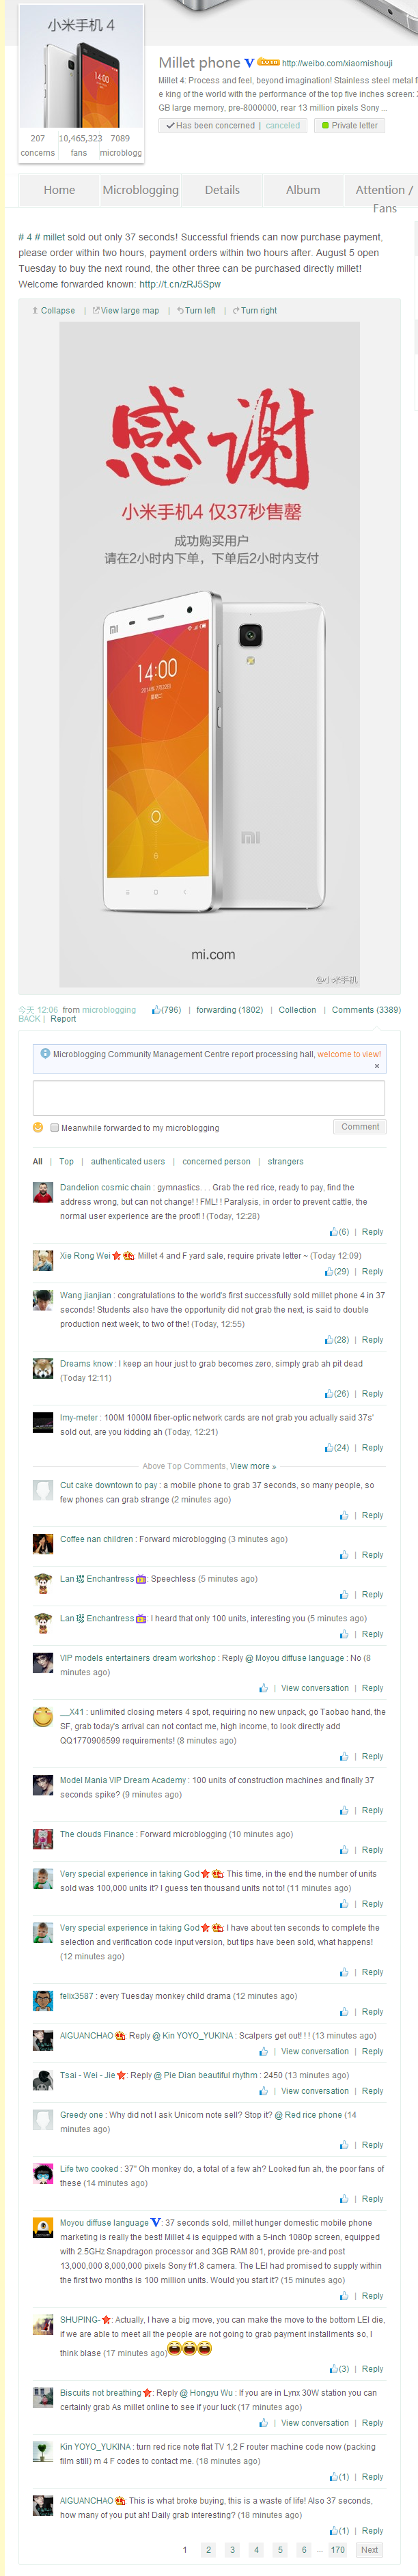This screenshot has height=2576, width=418.
Task: Rotate image with Turn left
Action: coord(196,310)
